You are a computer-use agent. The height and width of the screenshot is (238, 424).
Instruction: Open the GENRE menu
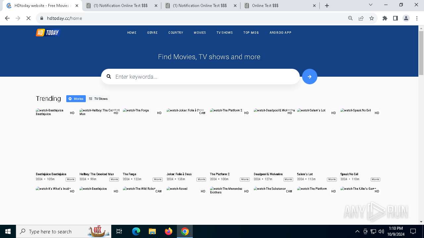[152, 33]
